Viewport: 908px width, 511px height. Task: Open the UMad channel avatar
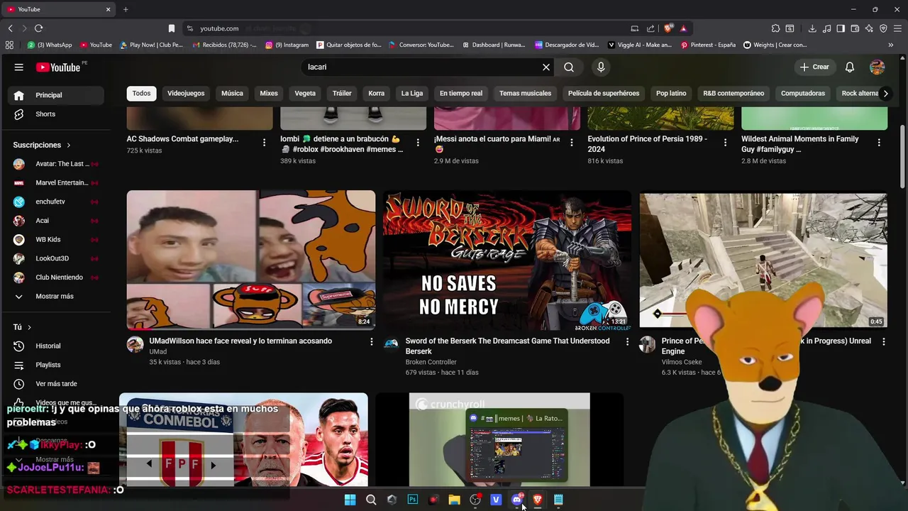coord(135,345)
